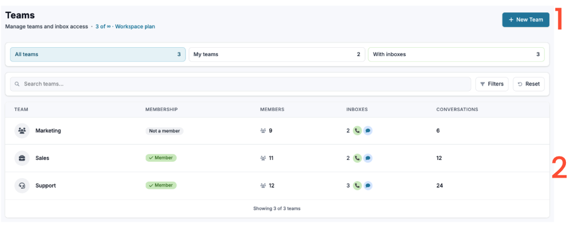The image size is (576, 226).
Task: Click the Members column header
Action: tap(272, 110)
